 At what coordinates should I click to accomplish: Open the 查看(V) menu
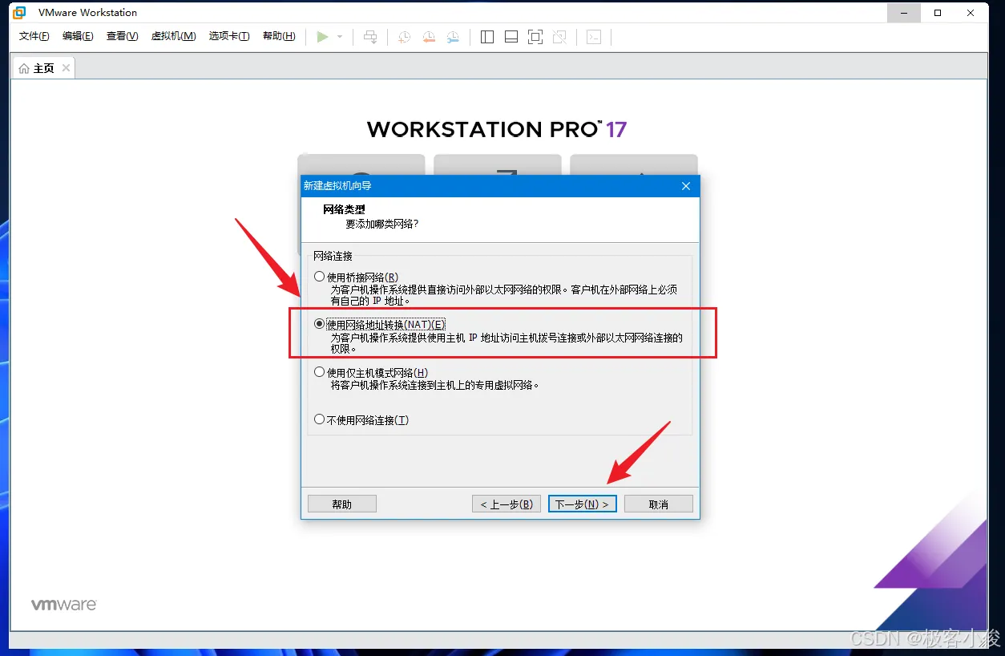[123, 37]
